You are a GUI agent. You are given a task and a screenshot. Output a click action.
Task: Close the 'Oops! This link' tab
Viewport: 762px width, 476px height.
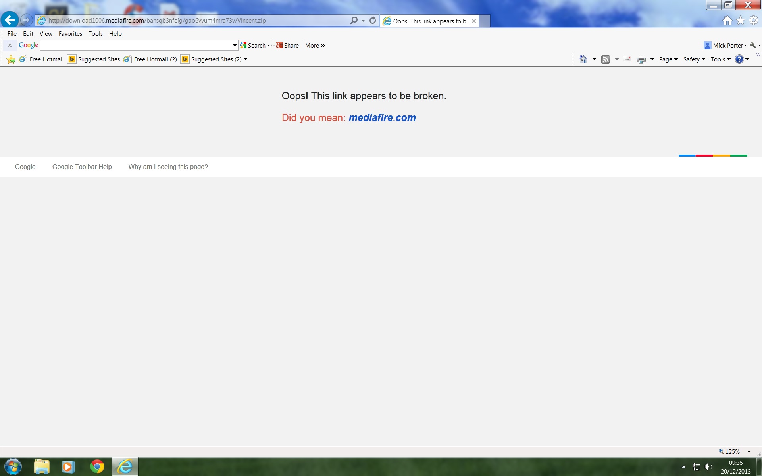tap(474, 21)
